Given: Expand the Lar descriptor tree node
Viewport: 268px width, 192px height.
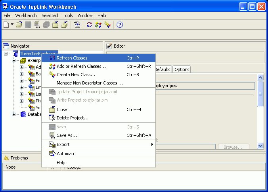Looking at the screenshot, I should 21,94.
